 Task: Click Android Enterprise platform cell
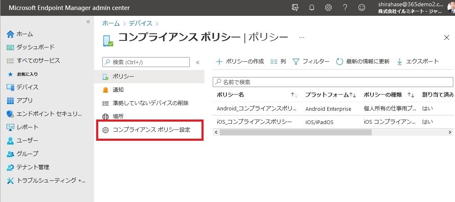pyautogui.click(x=328, y=109)
